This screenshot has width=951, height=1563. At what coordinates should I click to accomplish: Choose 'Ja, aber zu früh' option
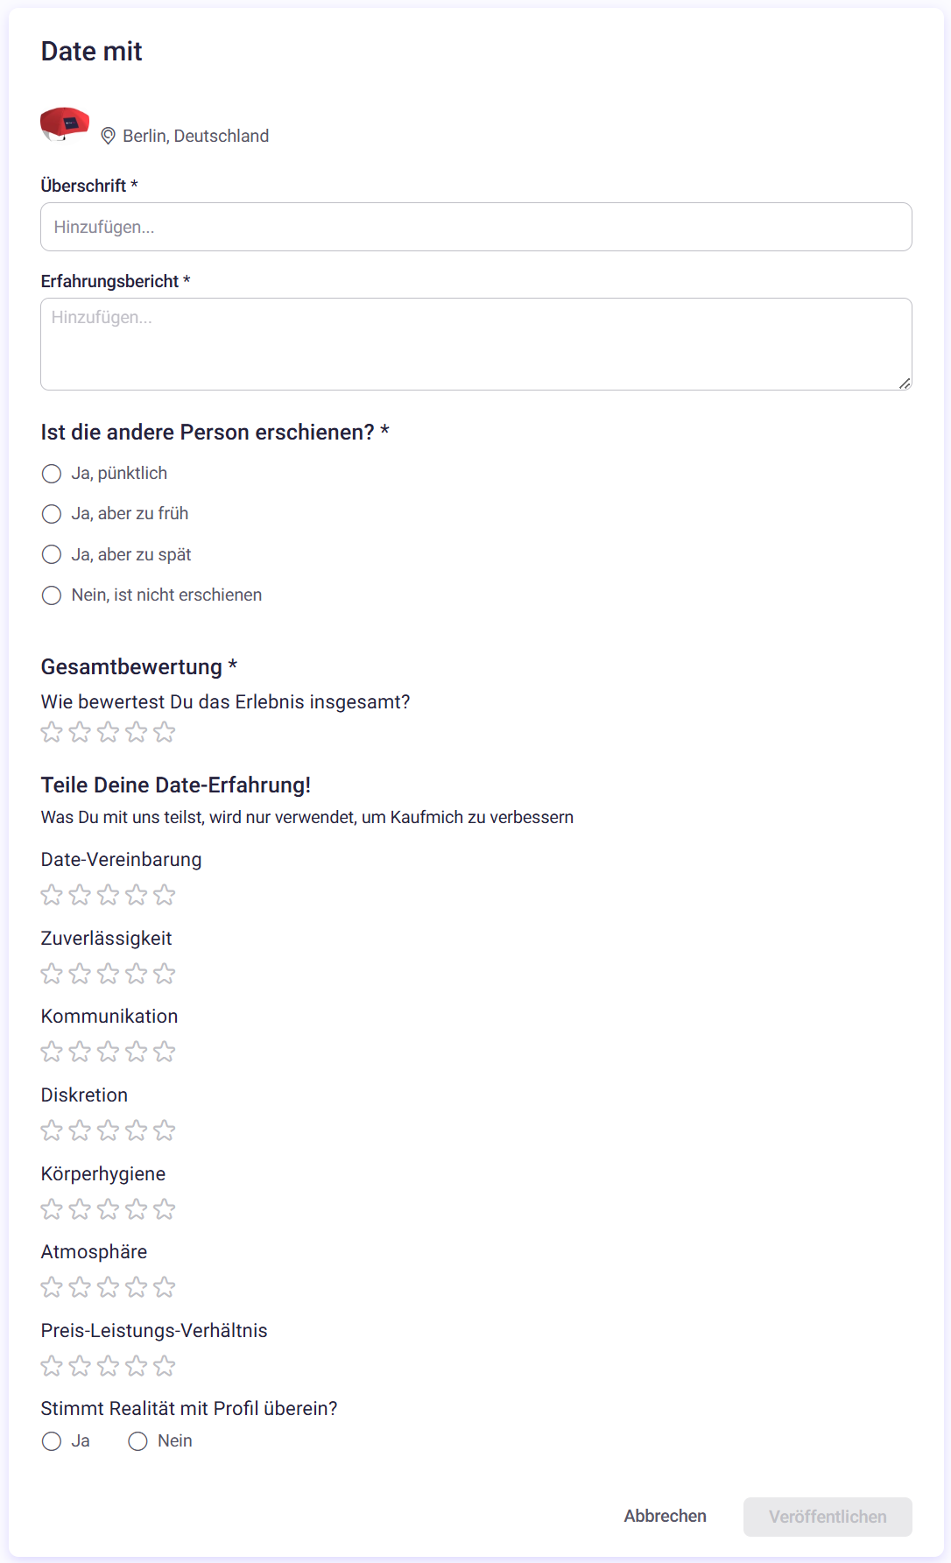tap(52, 514)
